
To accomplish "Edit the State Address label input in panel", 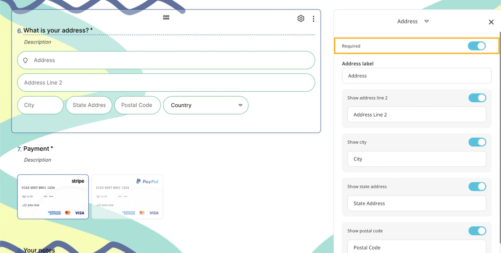I will [416, 203].
